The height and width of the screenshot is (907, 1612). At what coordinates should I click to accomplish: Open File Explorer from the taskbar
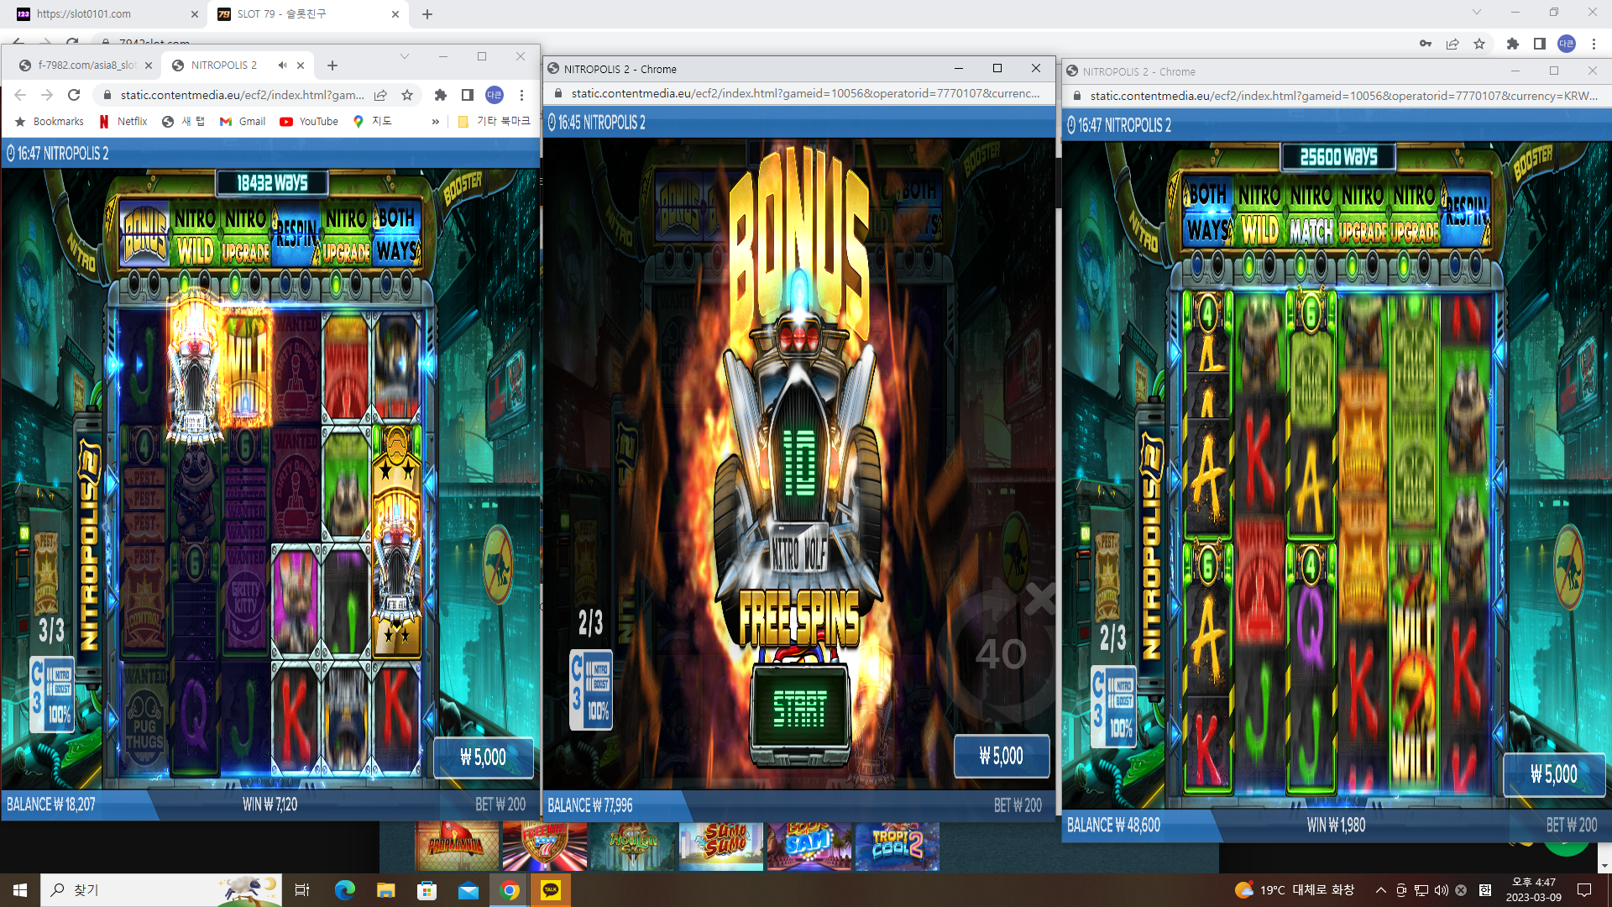click(x=385, y=890)
